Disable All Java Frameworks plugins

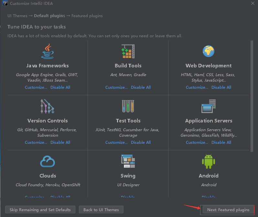60,87
